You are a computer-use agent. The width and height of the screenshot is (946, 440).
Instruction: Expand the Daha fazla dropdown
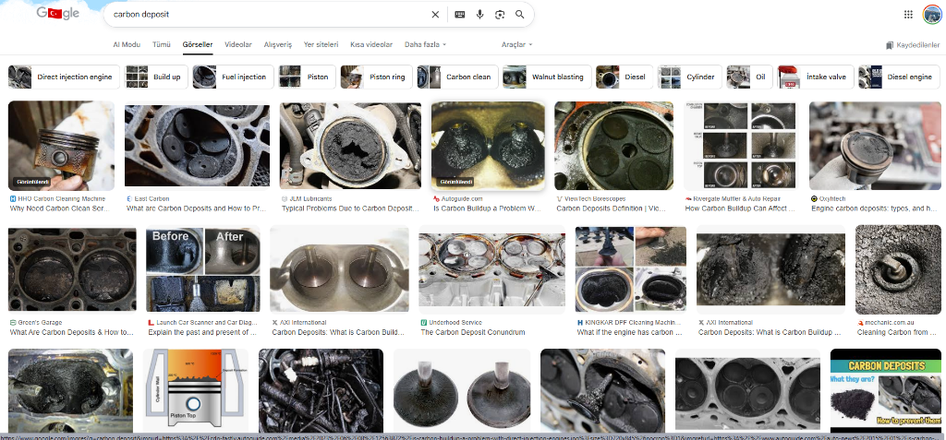point(425,44)
